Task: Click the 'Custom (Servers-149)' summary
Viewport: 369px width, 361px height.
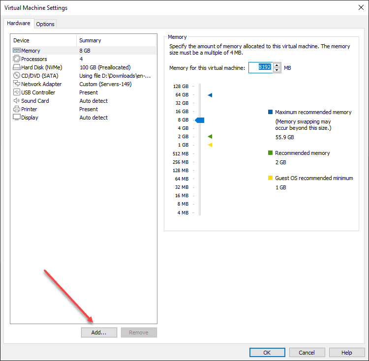Action: pos(105,84)
